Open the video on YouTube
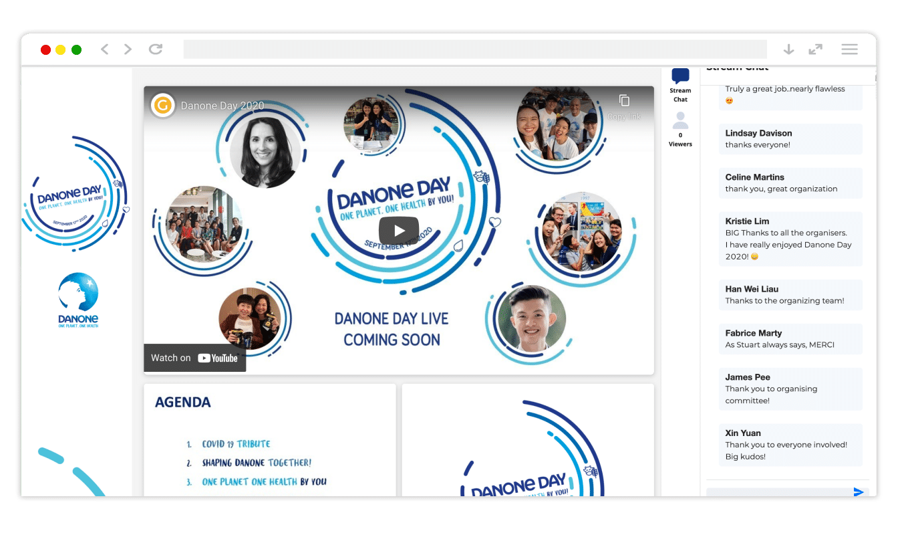Screen dimensions: 906x535 coord(194,358)
